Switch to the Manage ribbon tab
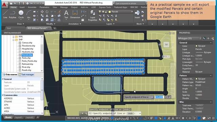 [x=64, y=7]
